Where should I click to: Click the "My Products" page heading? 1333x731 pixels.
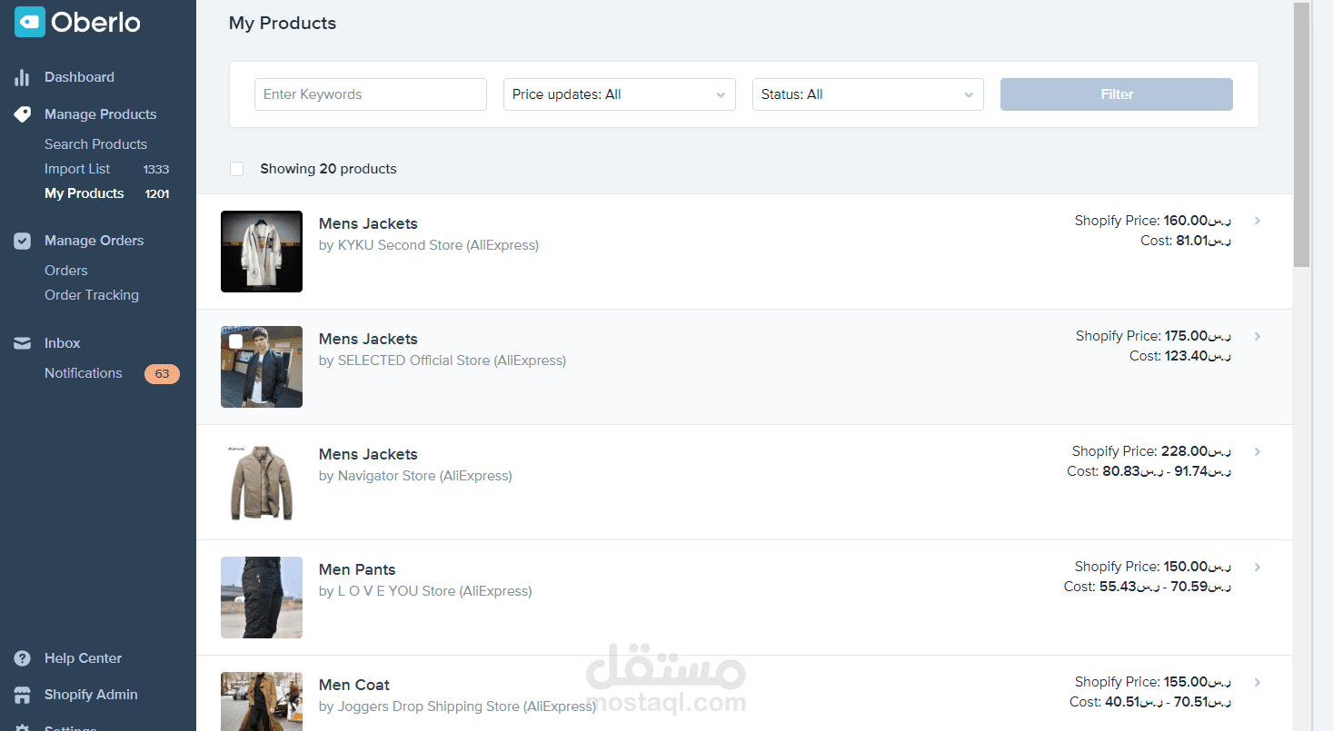(283, 24)
